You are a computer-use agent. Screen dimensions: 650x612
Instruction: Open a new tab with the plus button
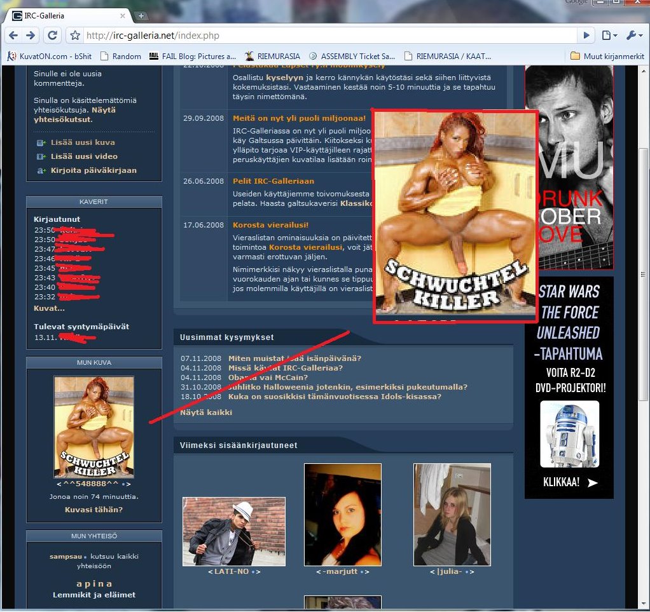coord(141,16)
